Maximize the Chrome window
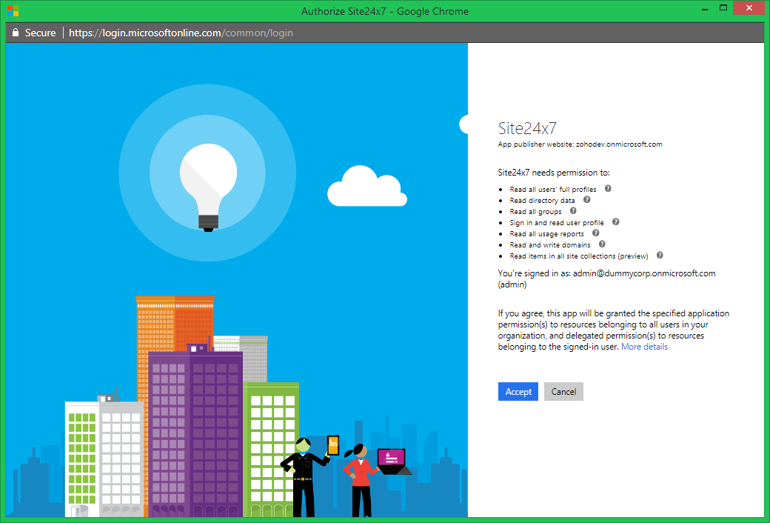The height and width of the screenshot is (523, 770). 723,7
